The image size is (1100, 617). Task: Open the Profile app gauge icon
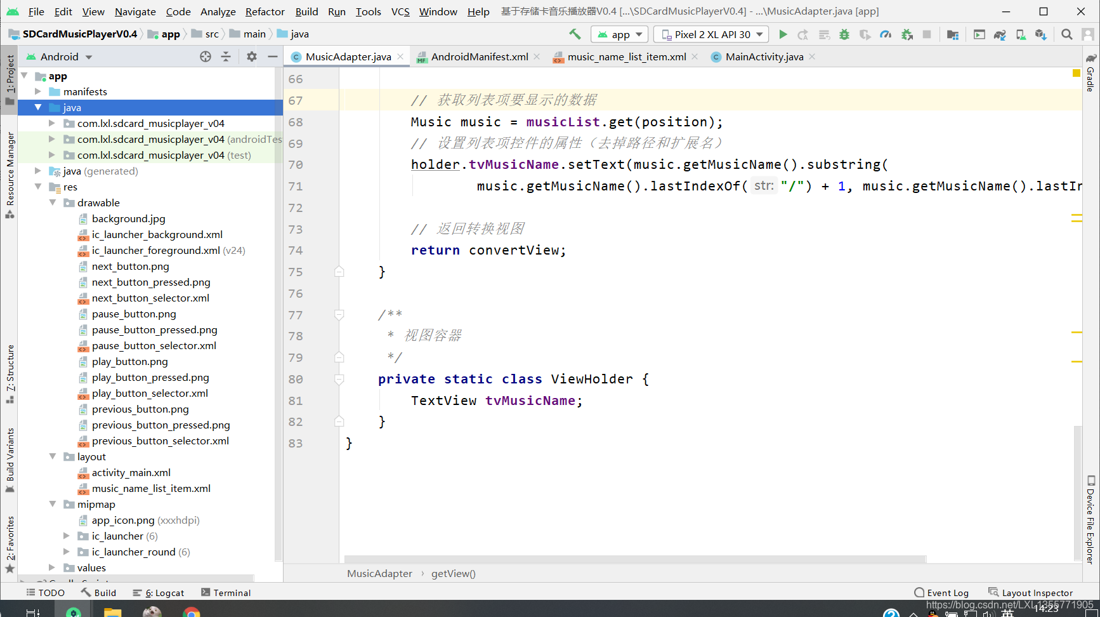[x=886, y=34]
